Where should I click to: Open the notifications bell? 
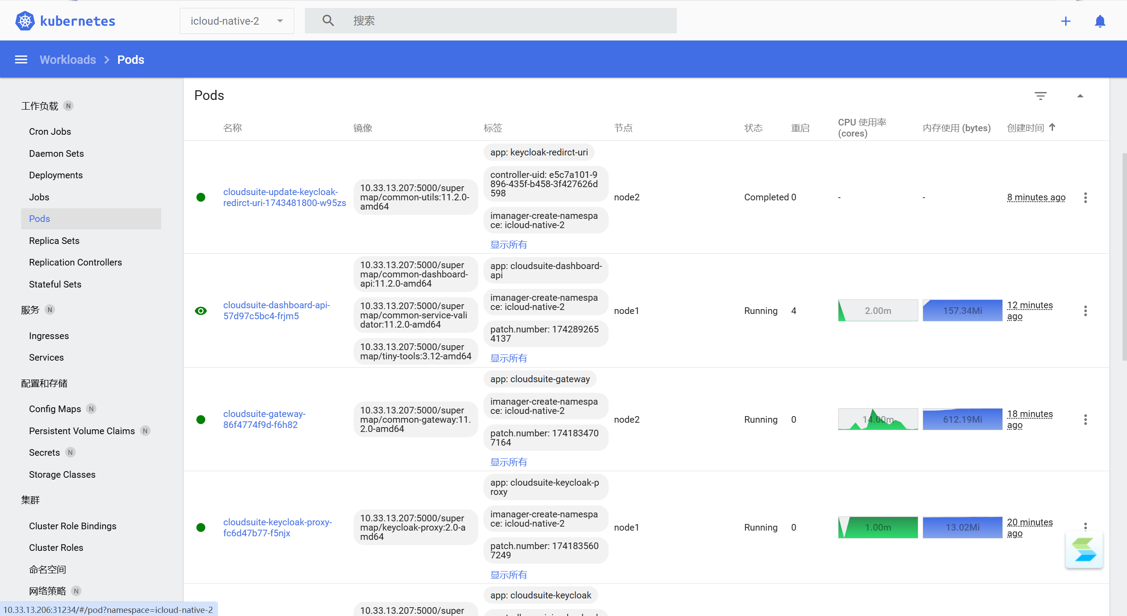[x=1100, y=21]
